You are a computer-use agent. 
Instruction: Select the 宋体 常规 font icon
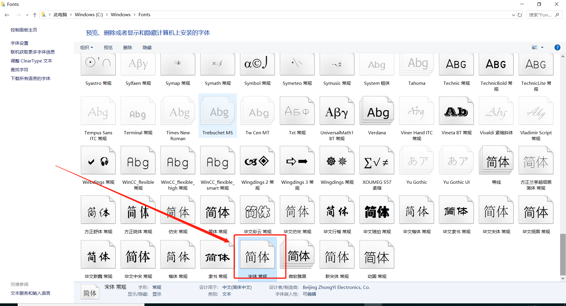257,254
